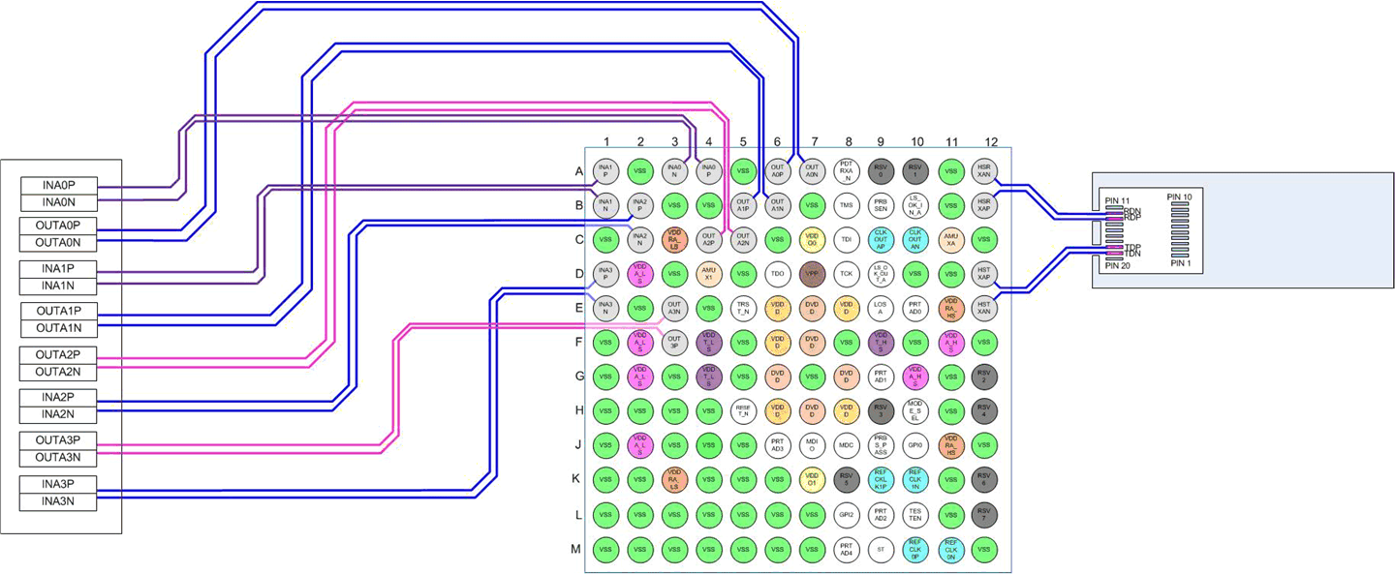Toggle the PRBSEN pin
Viewport: 1395px width, 574px height.
pyautogui.click(x=881, y=205)
